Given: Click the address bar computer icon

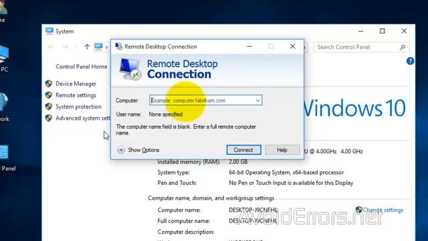Looking at the screenshot, I should (98, 47).
